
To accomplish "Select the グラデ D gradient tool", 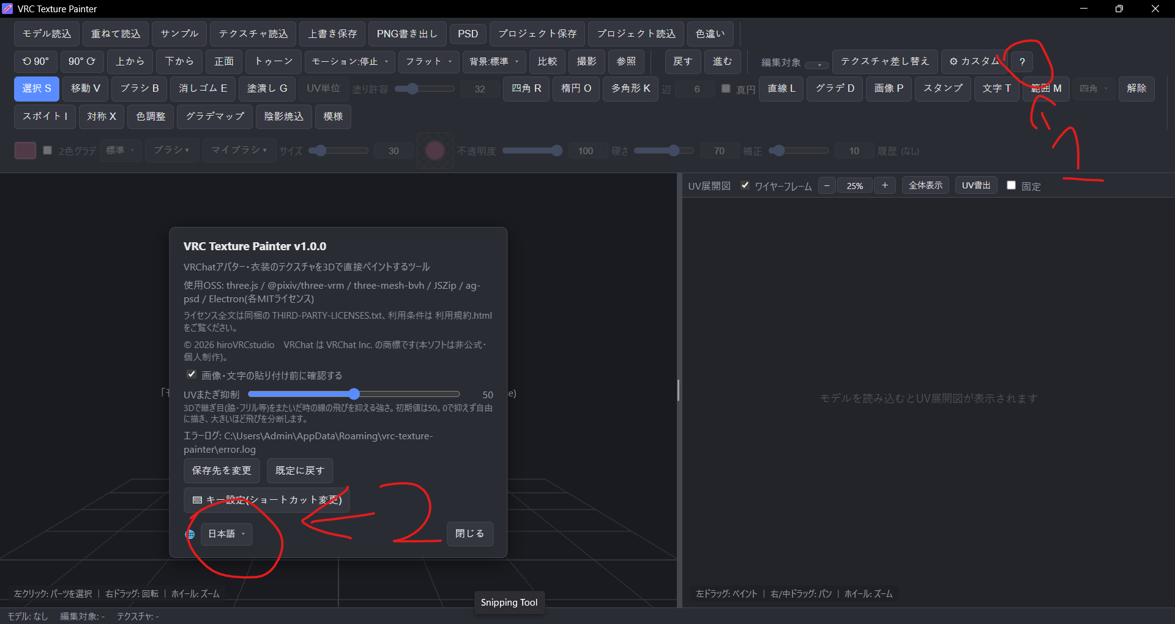I will click(835, 89).
